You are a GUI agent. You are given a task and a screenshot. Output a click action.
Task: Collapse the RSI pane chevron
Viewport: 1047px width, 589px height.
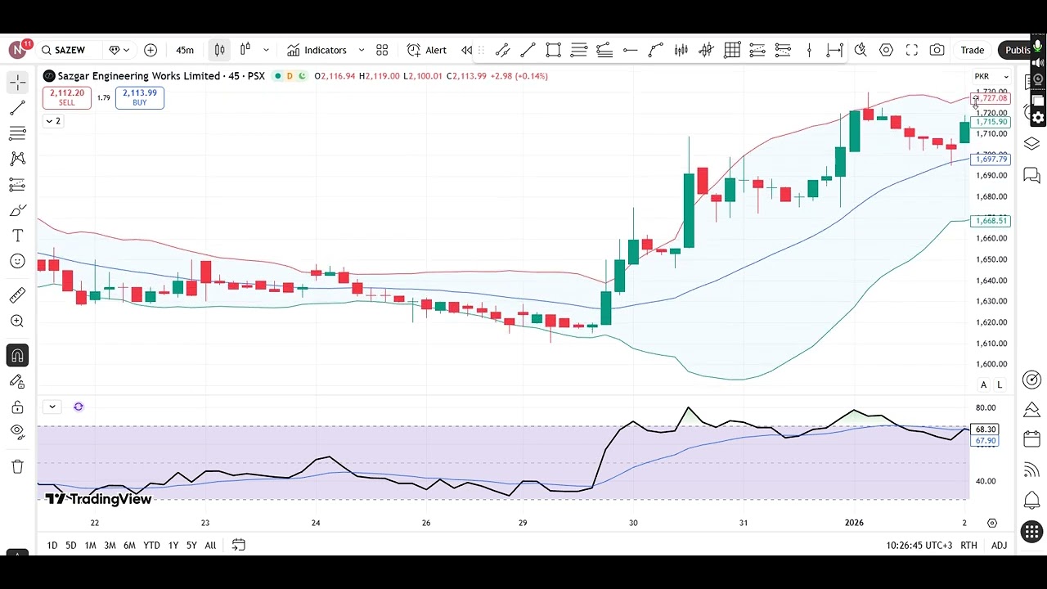52,407
